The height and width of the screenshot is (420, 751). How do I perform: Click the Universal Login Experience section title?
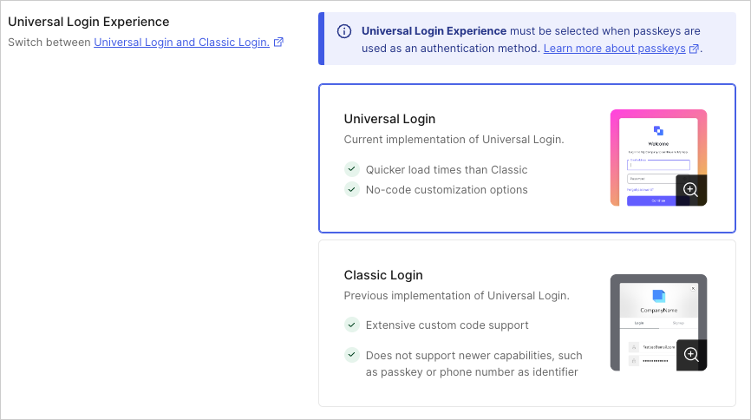pyautogui.click(x=88, y=22)
